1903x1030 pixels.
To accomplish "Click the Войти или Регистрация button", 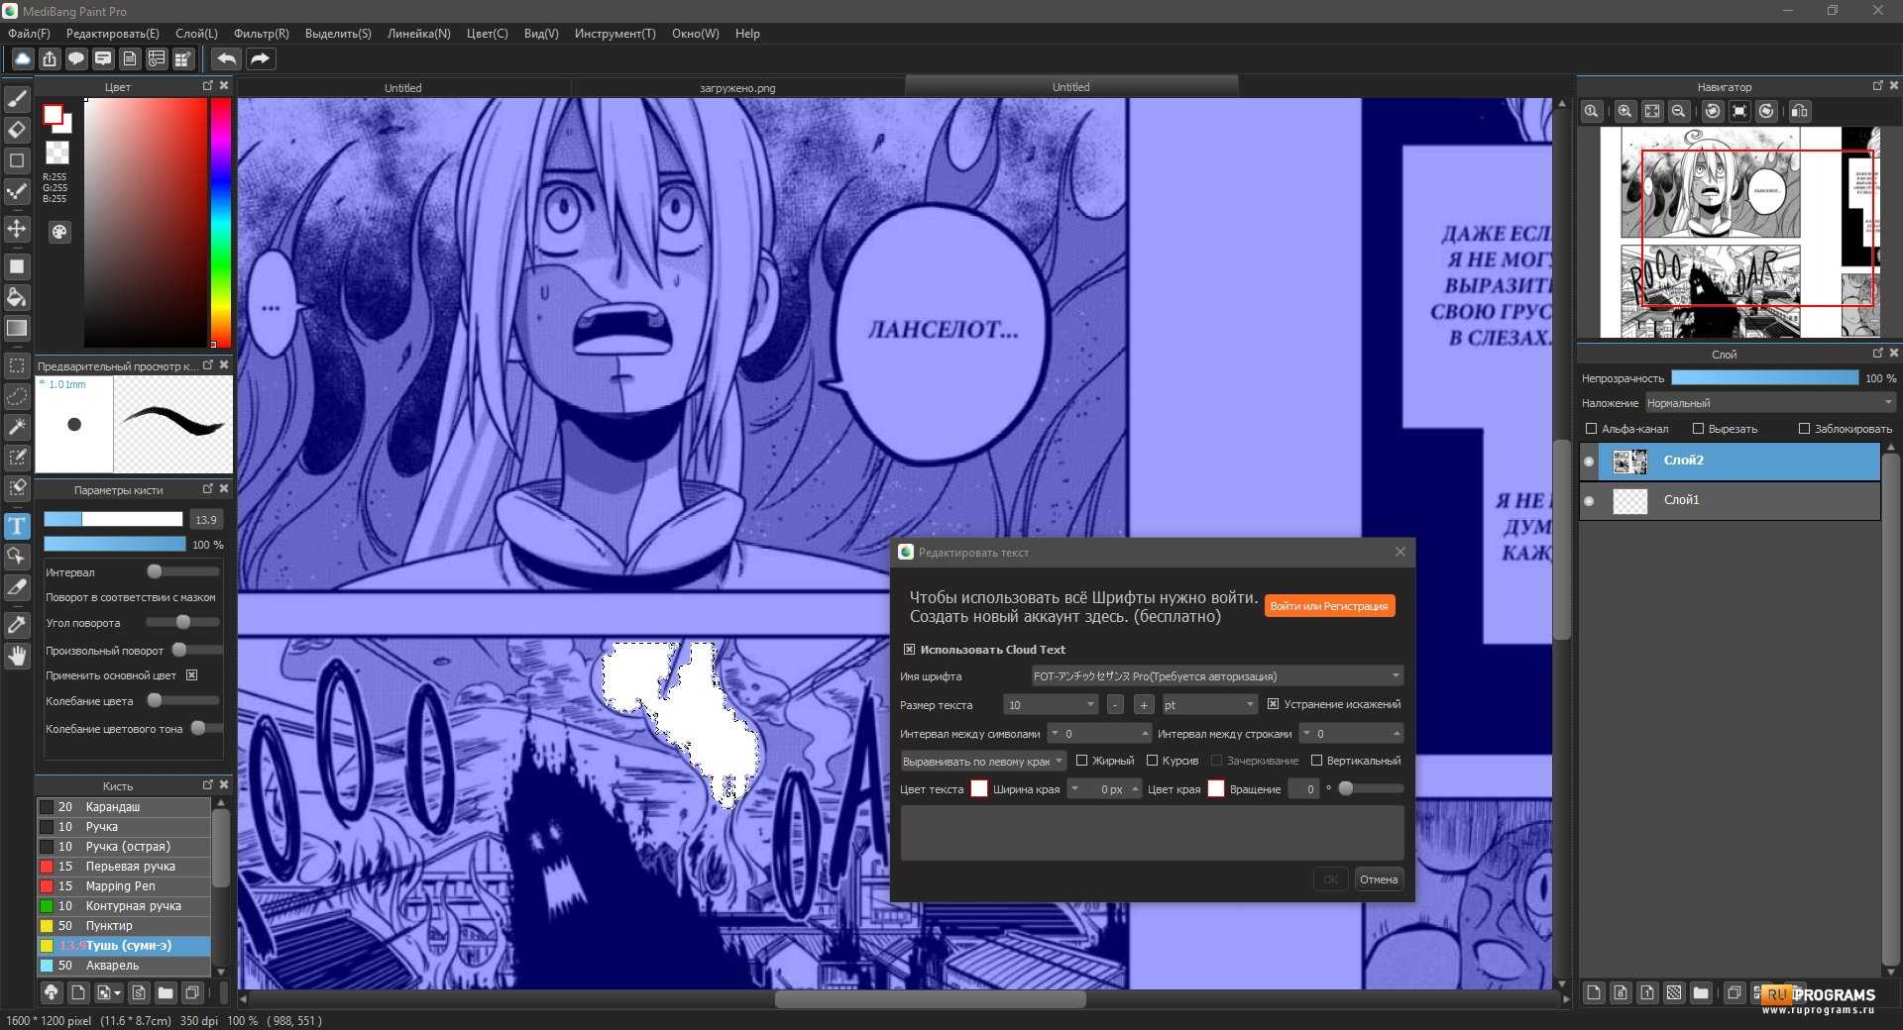I will (1329, 606).
